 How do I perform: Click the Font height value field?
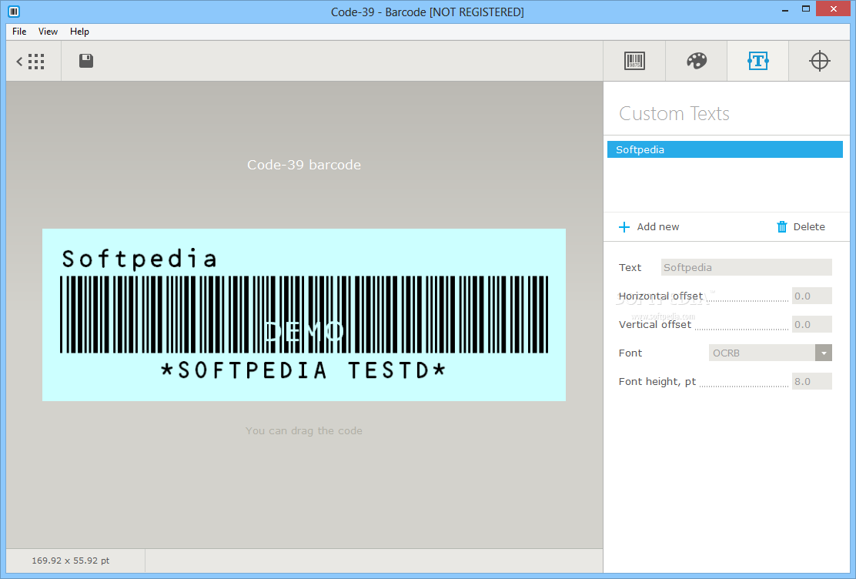[812, 381]
